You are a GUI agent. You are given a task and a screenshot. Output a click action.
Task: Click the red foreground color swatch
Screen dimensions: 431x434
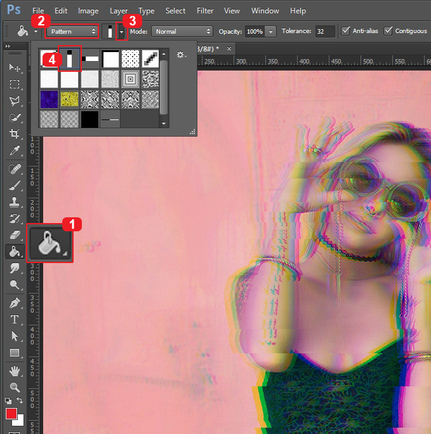click(11, 413)
